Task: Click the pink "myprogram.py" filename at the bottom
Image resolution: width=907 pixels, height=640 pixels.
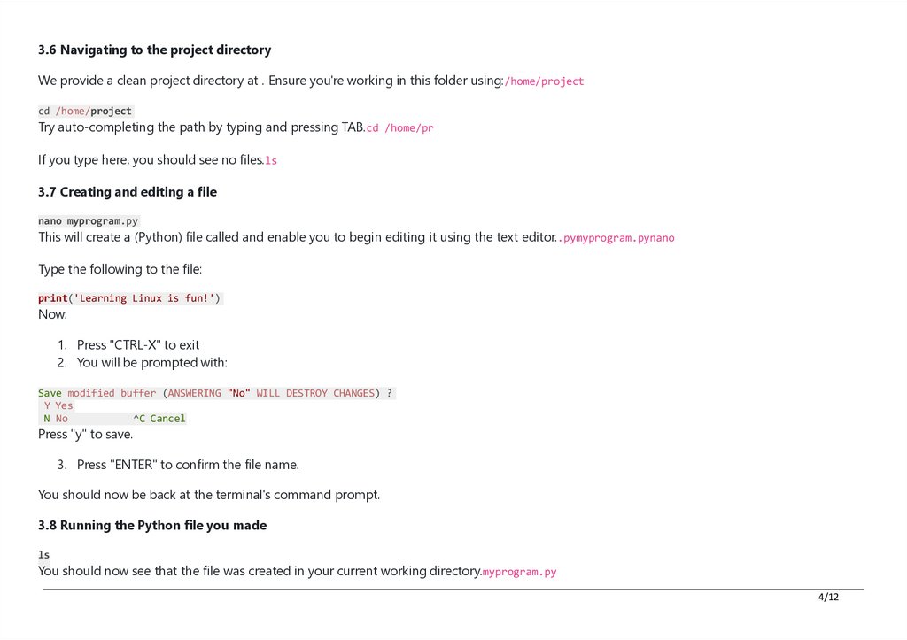Action: (x=519, y=572)
